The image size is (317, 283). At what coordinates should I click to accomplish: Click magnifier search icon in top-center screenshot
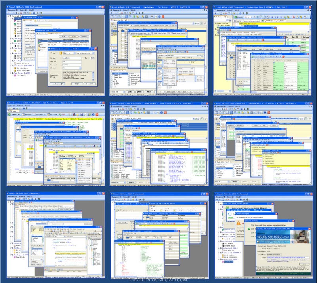[x=205, y=23]
